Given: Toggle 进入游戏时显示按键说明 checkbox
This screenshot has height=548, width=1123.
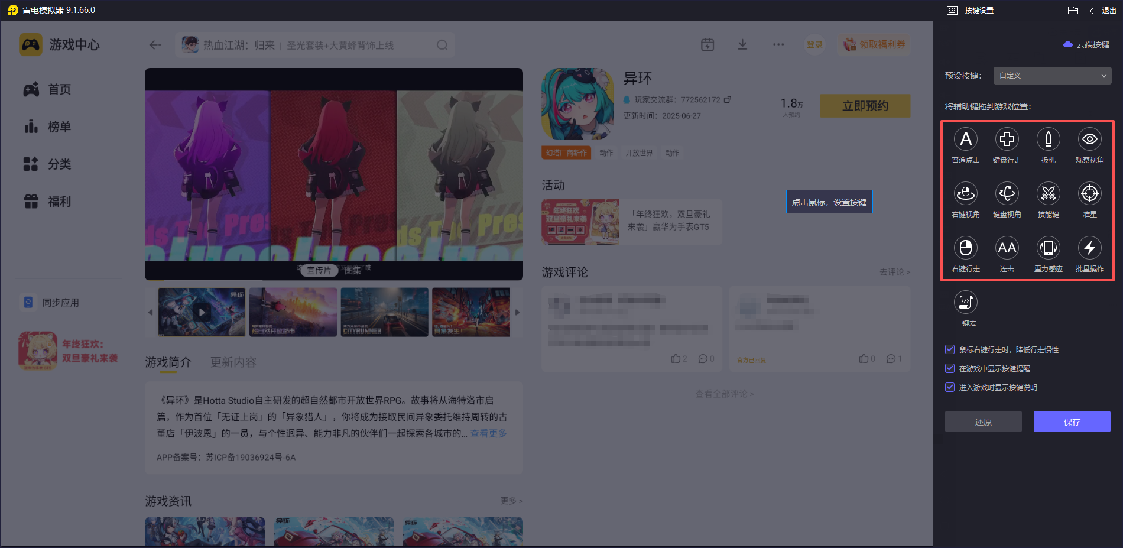Looking at the screenshot, I should coord(950,387).
